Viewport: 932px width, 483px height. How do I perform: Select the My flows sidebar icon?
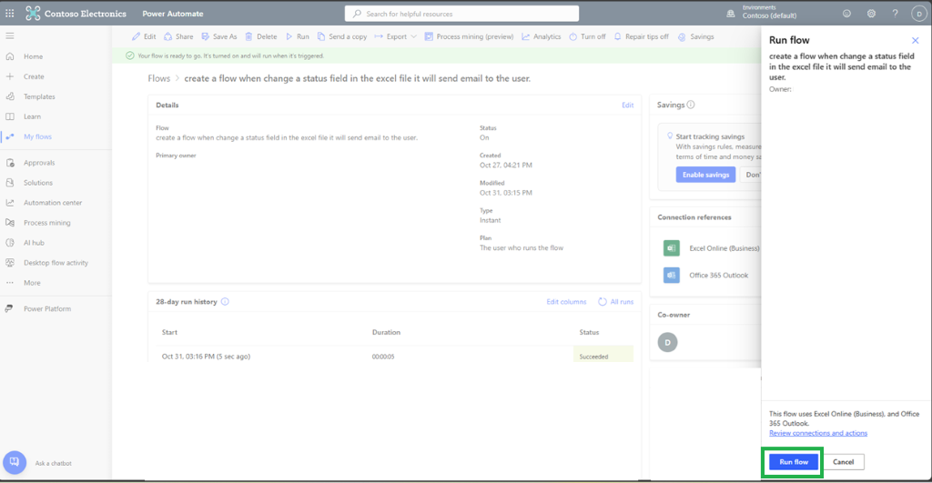pyautogui.click(x=9, y=136)
